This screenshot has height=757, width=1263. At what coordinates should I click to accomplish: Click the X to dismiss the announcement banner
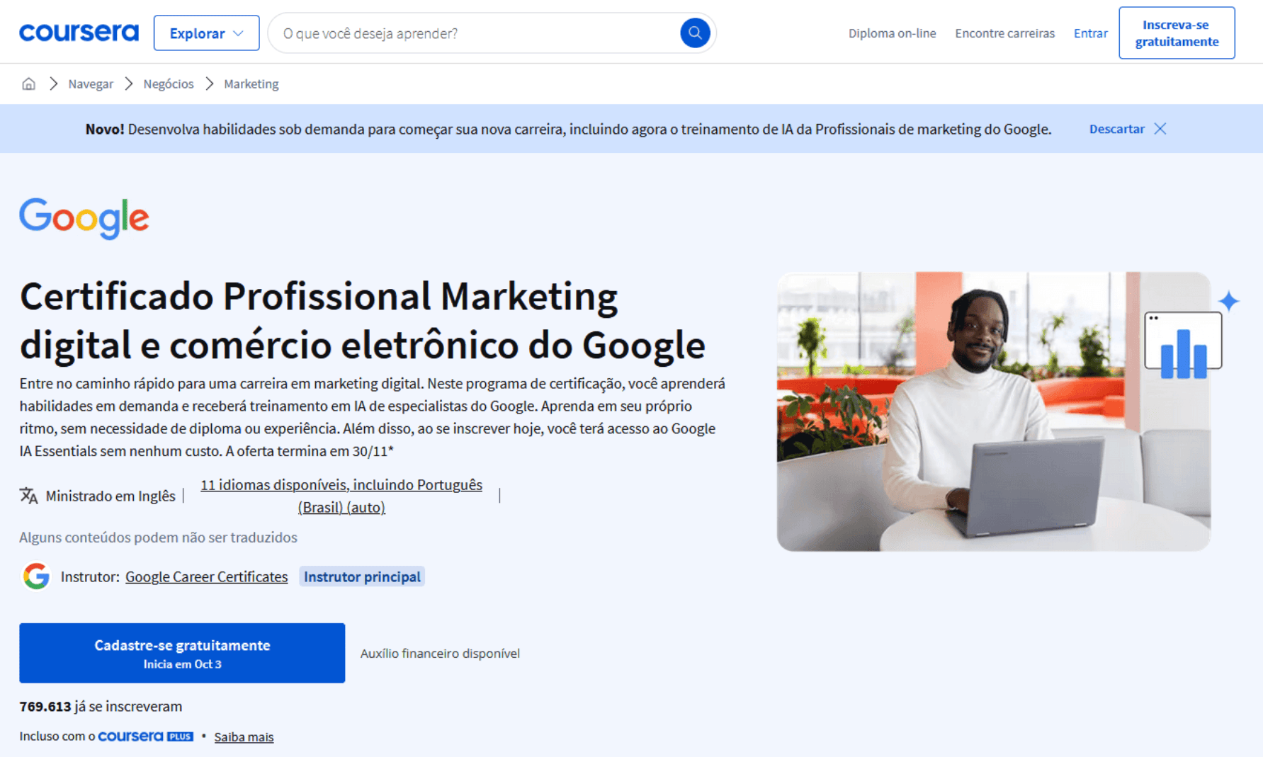(x=1161, y=128)
